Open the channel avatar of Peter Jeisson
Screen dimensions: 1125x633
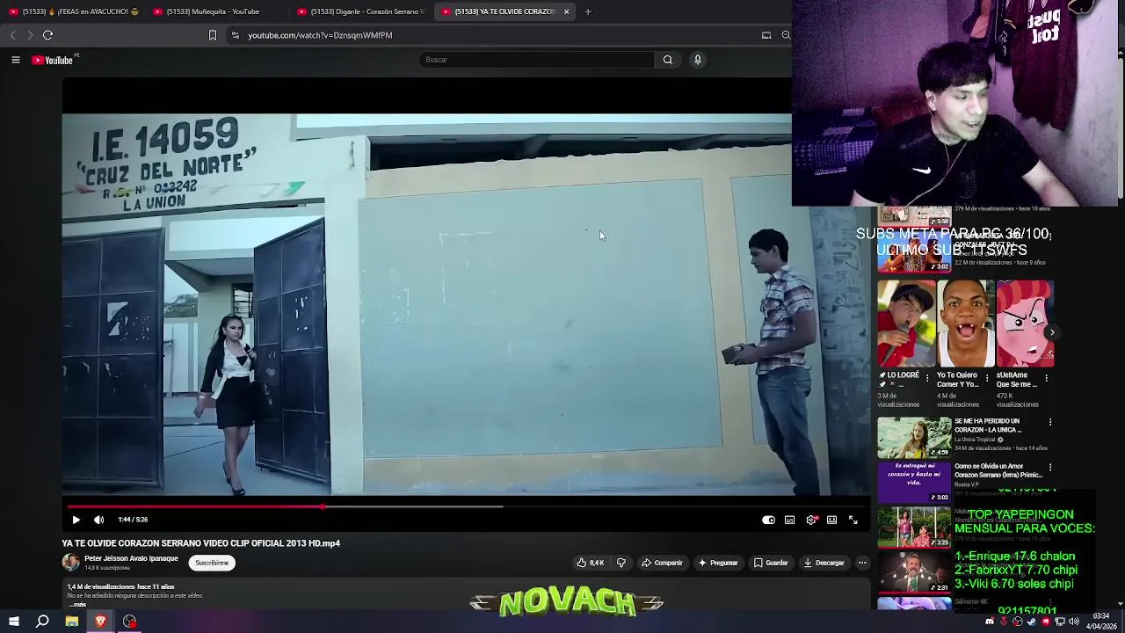pyautogui.click(x=70, y=562)
